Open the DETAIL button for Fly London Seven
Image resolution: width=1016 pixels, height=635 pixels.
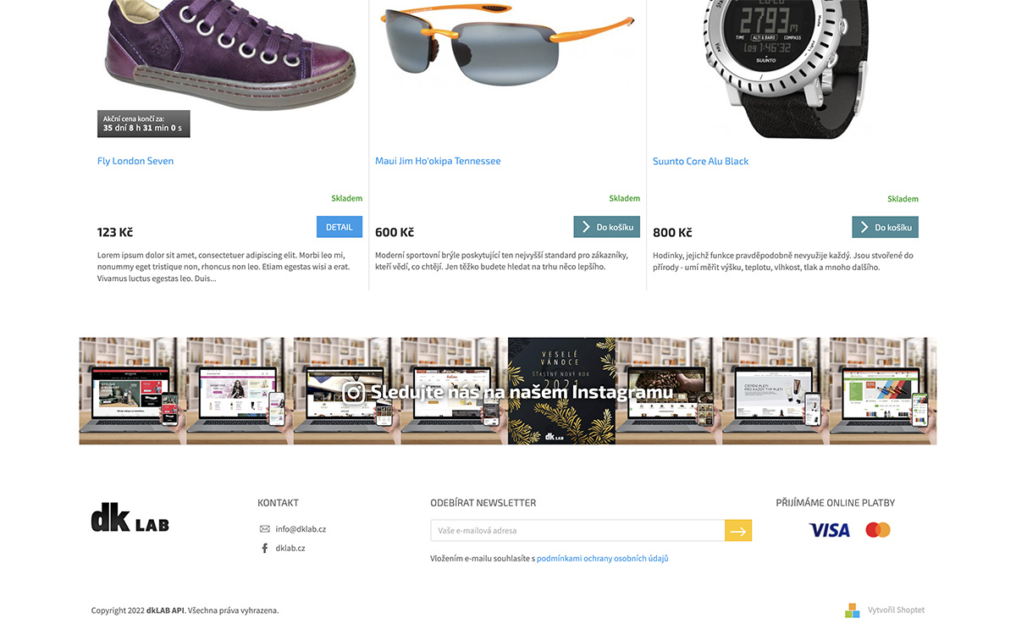coord(340,227)
